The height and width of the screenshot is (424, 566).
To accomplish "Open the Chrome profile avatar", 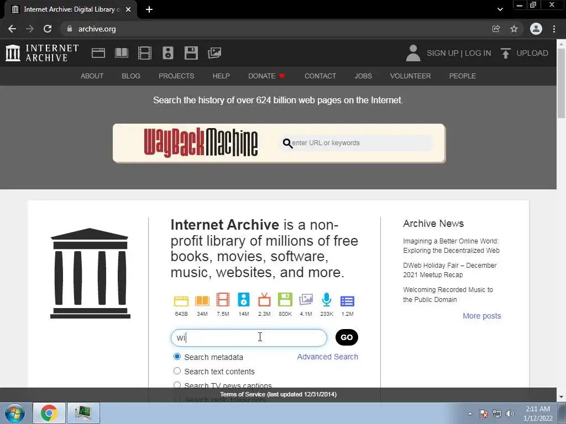I will [x=536, y=29].
